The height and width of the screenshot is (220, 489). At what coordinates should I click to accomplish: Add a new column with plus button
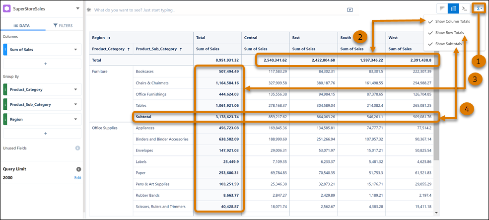click(x=45, y=64)
